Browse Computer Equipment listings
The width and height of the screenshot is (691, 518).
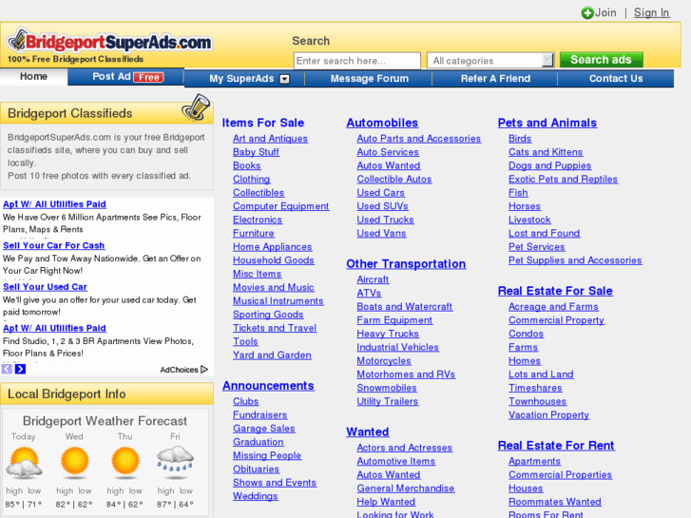[280, 206]
